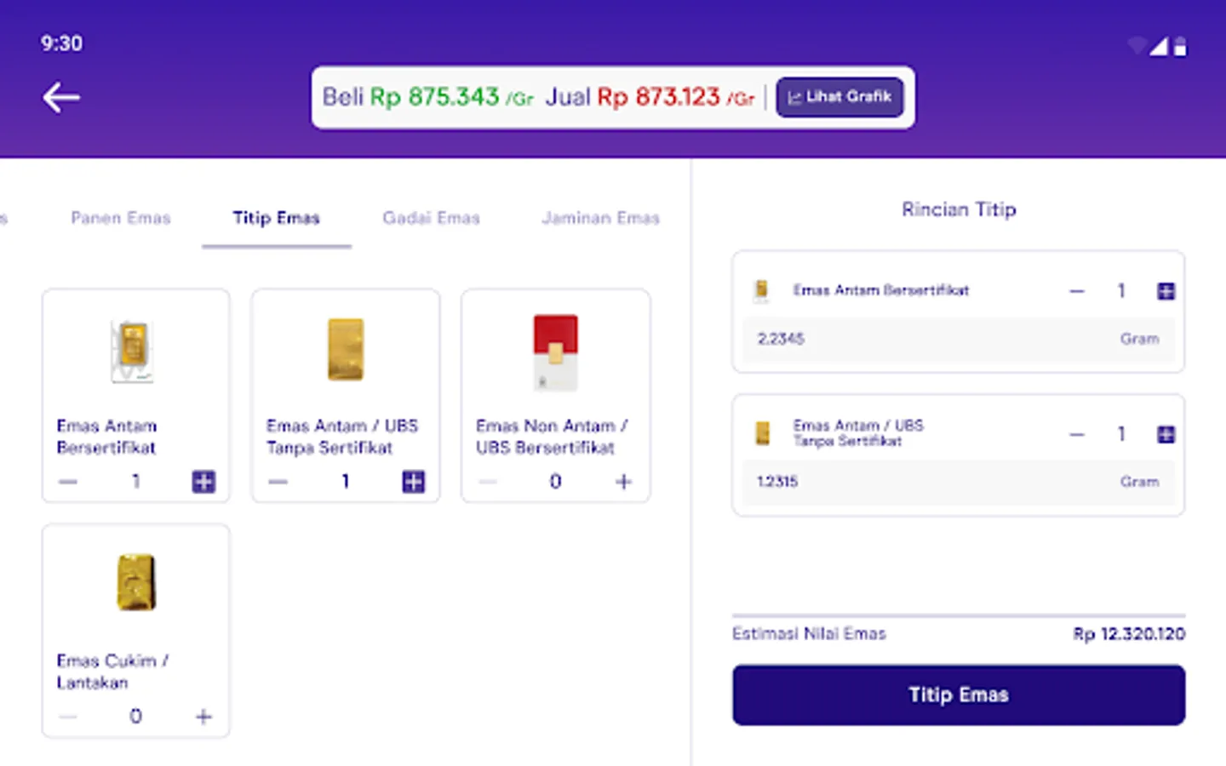Tap the Emas Non Antam / UBS product image
Image resolution: width=1226 pixels, height=766 pixels.
point(555,351)
